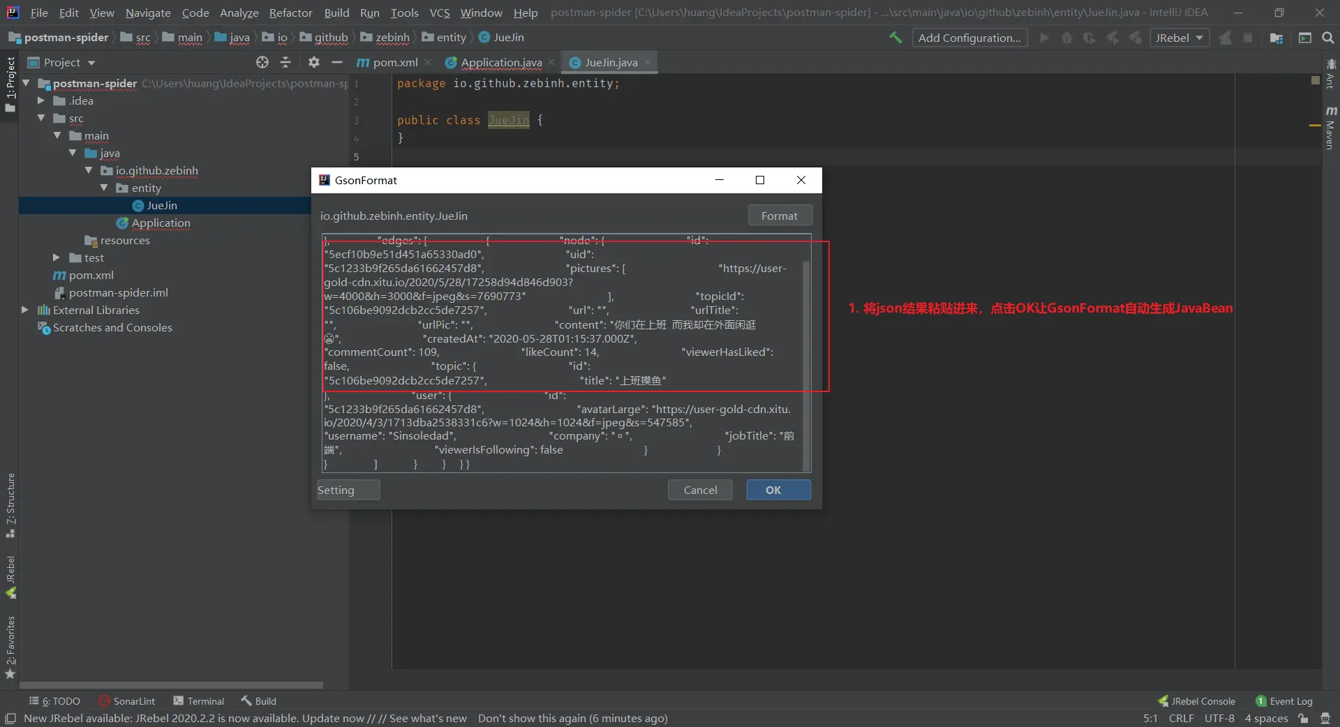Viewport: 1340px width, 727px height.
Task: Open the Structure tool window
Action: 10,505
